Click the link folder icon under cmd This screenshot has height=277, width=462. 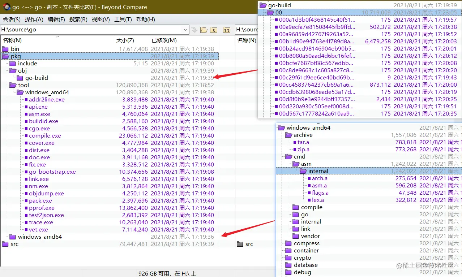point(295,229)
